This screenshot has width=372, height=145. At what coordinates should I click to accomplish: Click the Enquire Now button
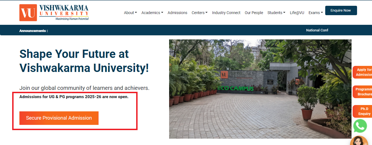point(341,10)
